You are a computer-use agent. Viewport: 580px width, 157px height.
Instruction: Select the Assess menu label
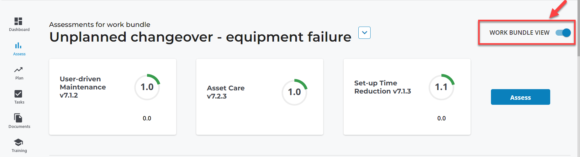pos(19,54)
